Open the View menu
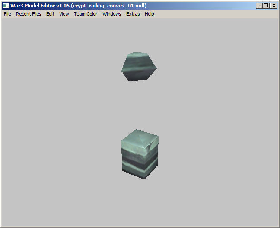 [x=64, y=14]
